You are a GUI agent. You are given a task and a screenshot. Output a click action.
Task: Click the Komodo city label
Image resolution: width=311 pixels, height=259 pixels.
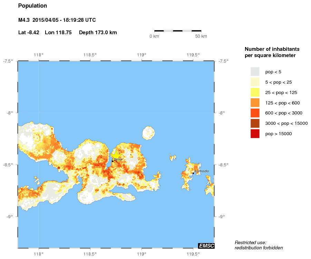coord(201,171)
